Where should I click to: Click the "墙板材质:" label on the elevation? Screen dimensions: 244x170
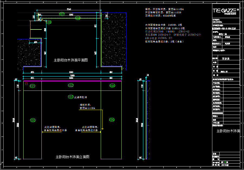point(85,105)
